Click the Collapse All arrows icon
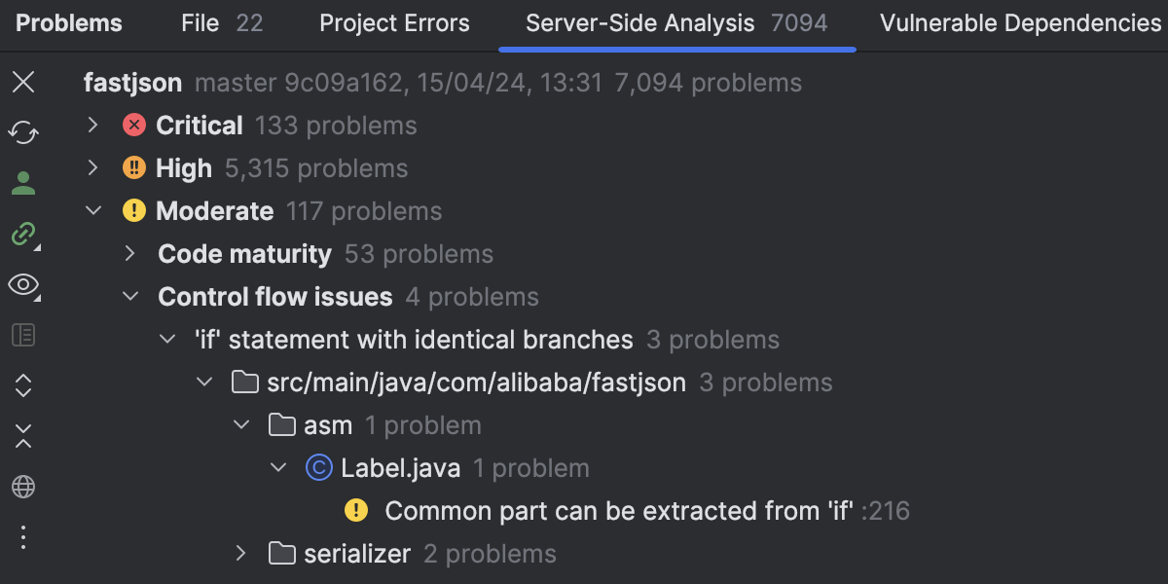Image resolution: width=1168 pixels, height=584 pixels. 23,436
